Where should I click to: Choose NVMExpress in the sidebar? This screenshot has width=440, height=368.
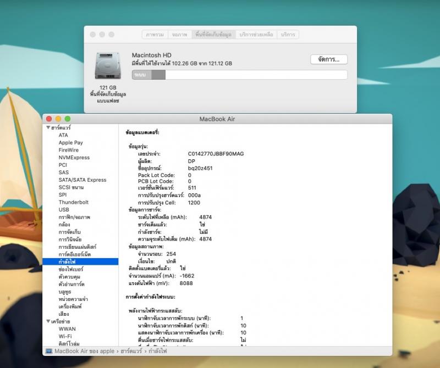coord(74,158)
